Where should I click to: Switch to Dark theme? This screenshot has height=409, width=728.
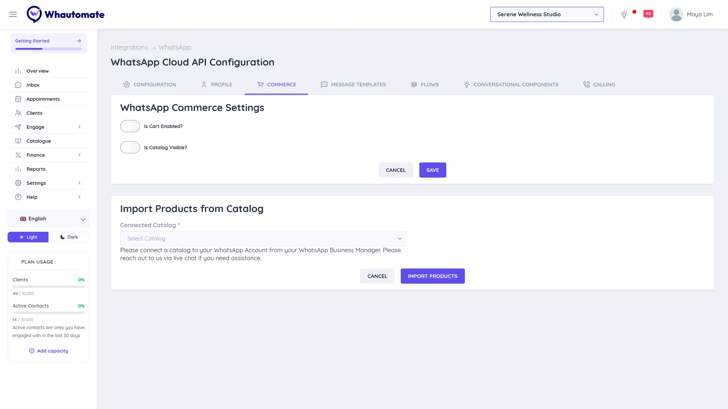pyautogui.click(x=69, y=237)
